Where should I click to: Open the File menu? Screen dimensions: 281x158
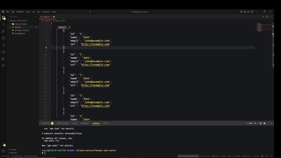(7, 12)
